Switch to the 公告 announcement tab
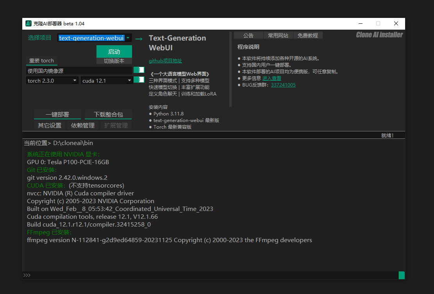The height and width of the screenshot is (294, 434). point(248,35)
